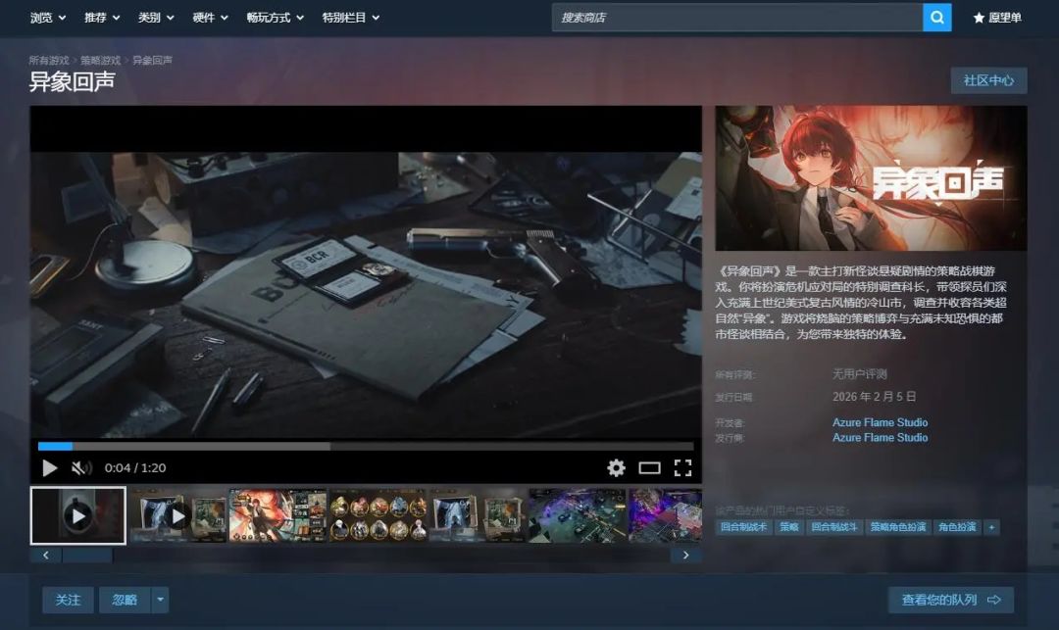1059x630 pixels.
Task: Open publisher link Azure Flame Studio
Action: point(880,438)
